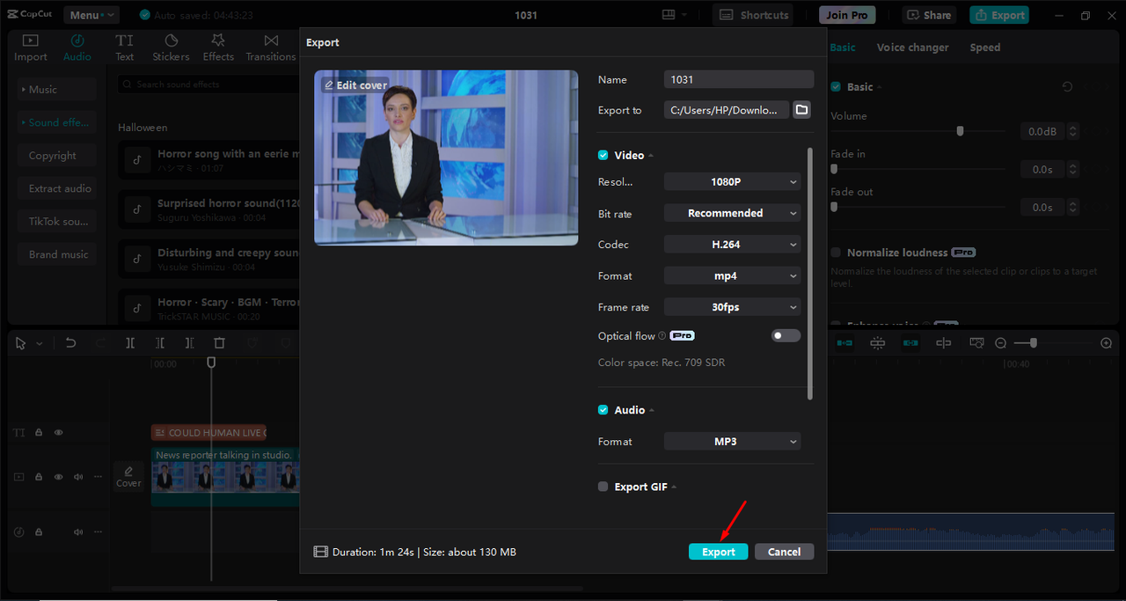Click the Delete left trim icon
This screenshot has height=601, width=1126.
pyautogui.click(x=160, y=343)
